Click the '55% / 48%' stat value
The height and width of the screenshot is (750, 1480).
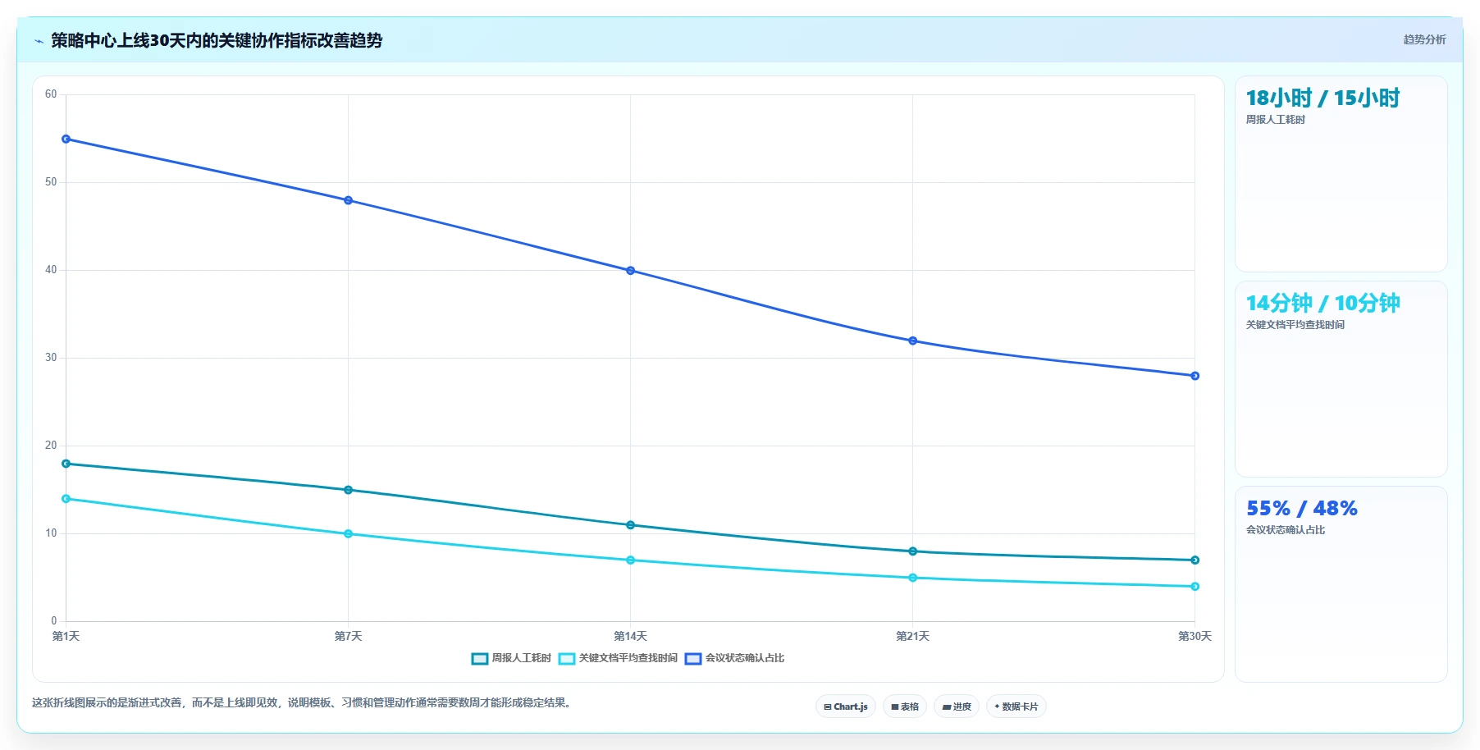pyautogui.click(x=1302, y=509)
